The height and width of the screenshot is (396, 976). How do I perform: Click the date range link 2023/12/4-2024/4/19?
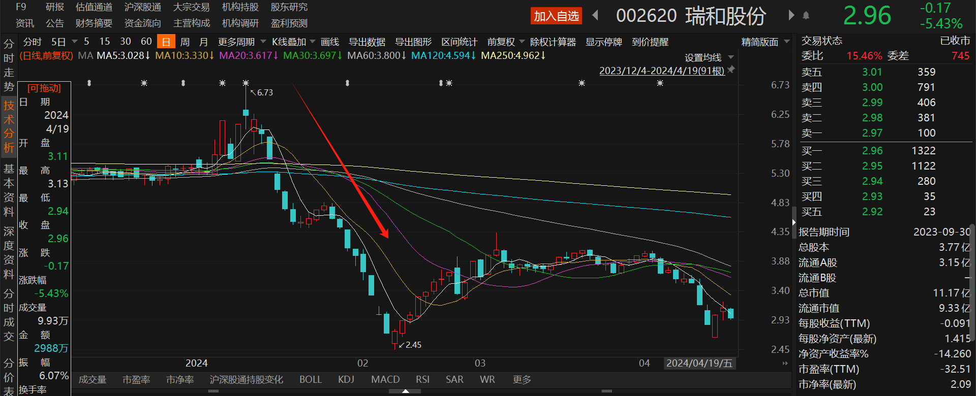[661, 71]
